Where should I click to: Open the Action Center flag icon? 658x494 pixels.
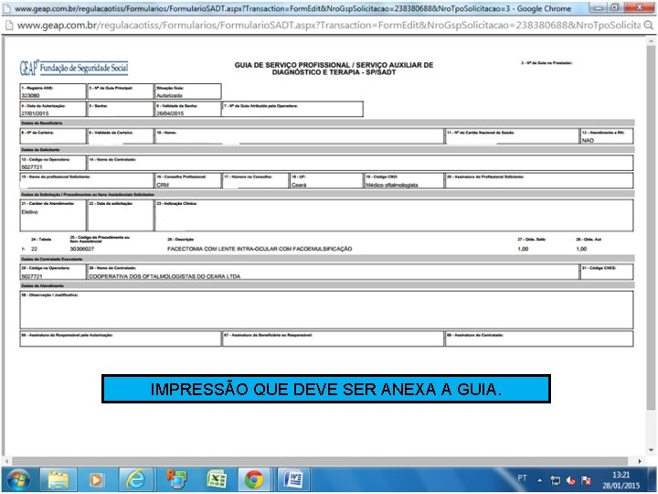coord(586,480)
